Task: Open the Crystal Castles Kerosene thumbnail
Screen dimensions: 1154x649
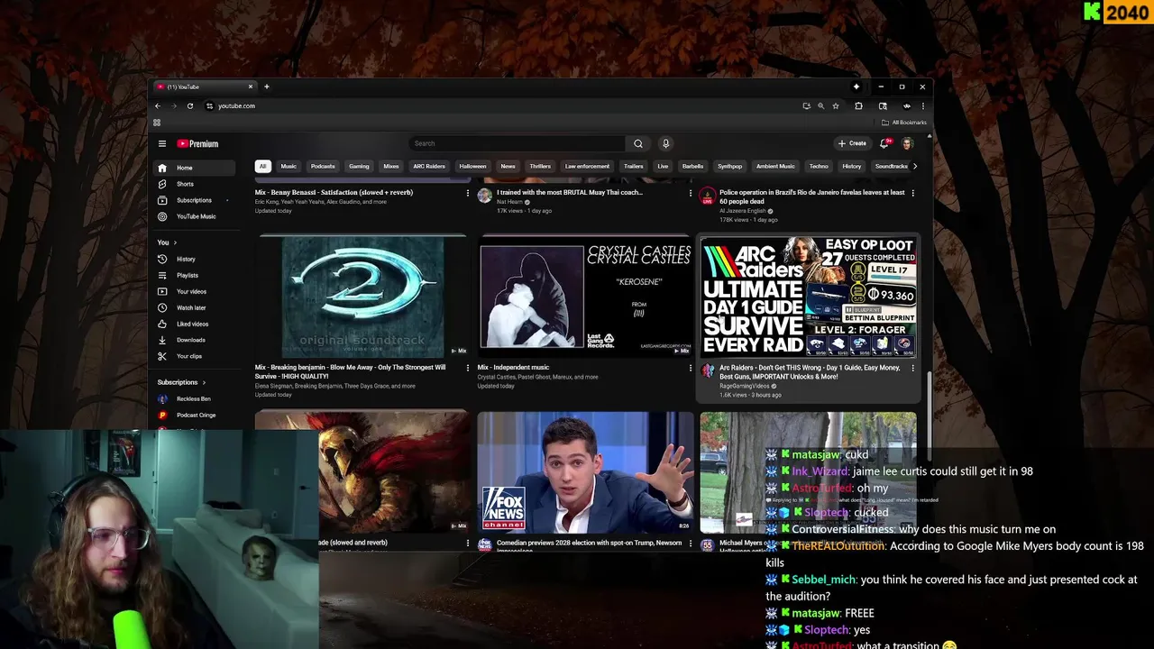Action: (585, 296)
